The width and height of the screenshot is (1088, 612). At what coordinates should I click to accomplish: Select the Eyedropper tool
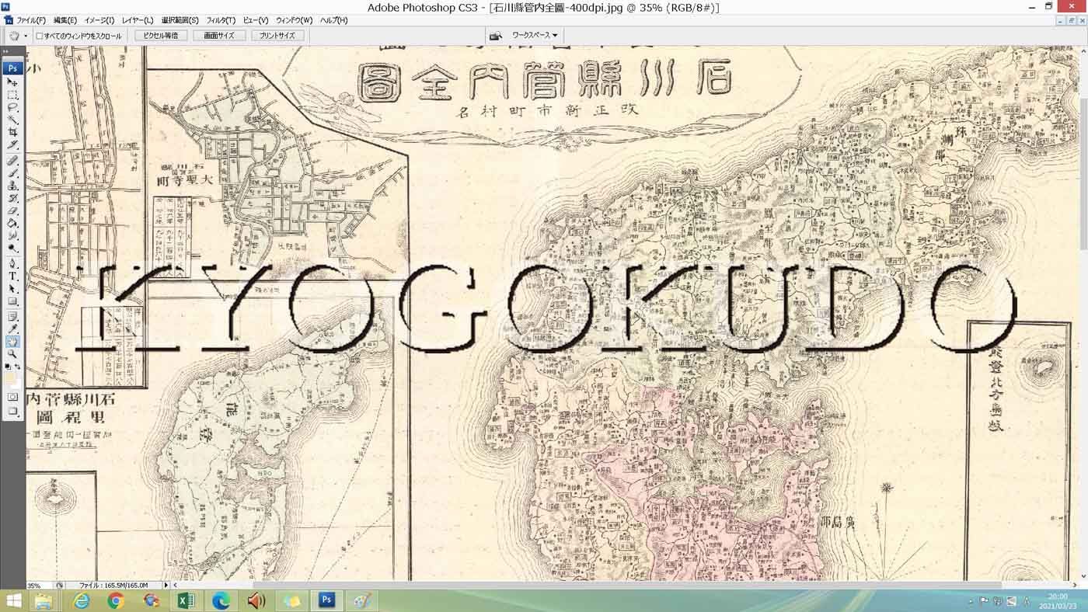click(x=12, y=329)
